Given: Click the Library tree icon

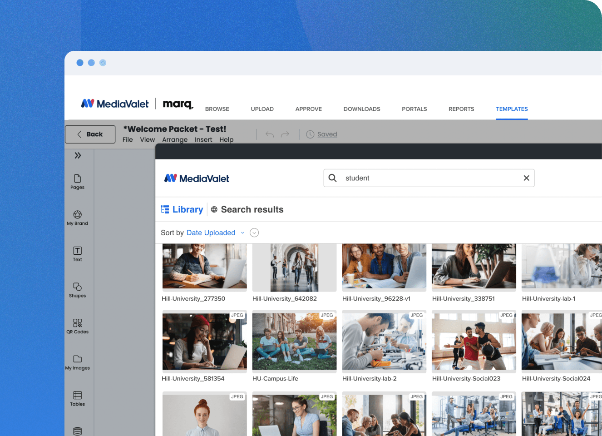Looking at the screenshot, I should (x=165, y=209).
